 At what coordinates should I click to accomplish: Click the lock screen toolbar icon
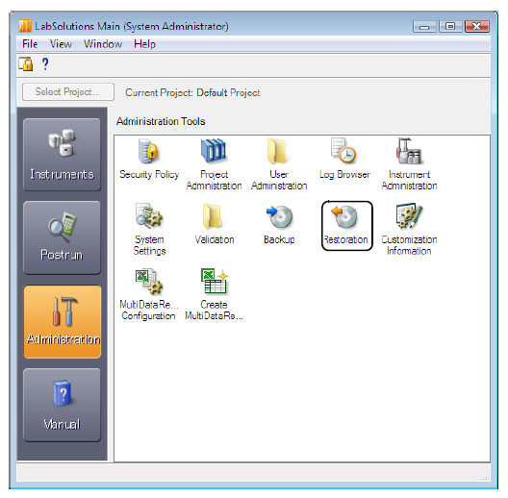click(x=26, y=63)
